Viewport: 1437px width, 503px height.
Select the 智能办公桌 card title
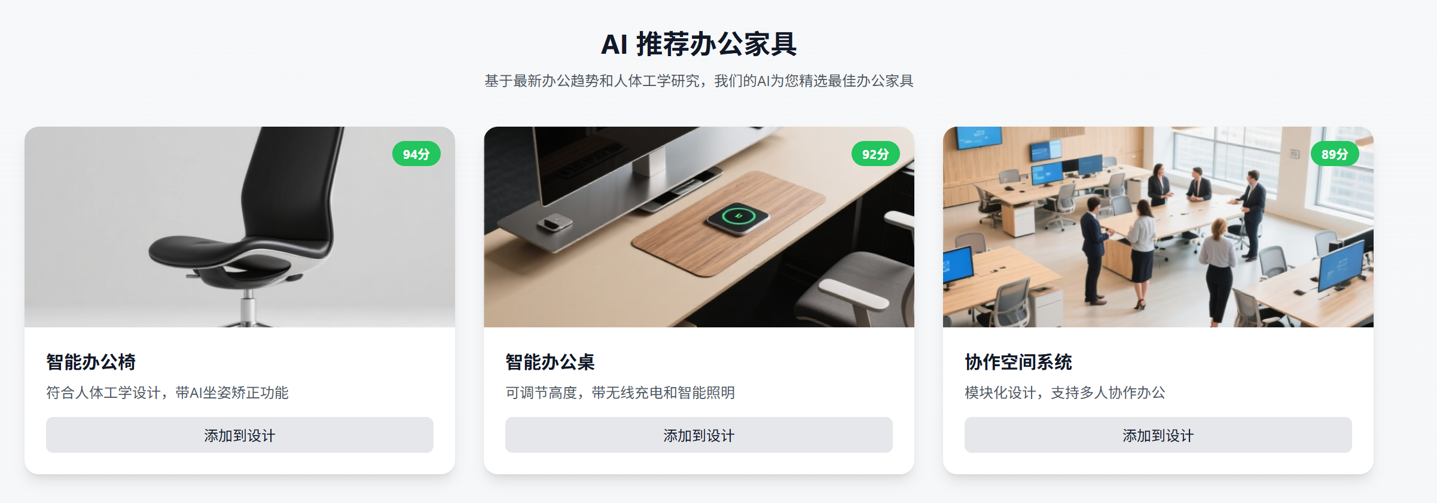click(x=550, y=362)
